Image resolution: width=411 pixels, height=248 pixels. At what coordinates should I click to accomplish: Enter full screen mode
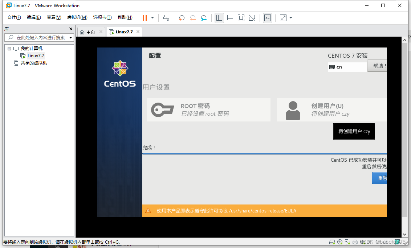(x=241, y=18)
